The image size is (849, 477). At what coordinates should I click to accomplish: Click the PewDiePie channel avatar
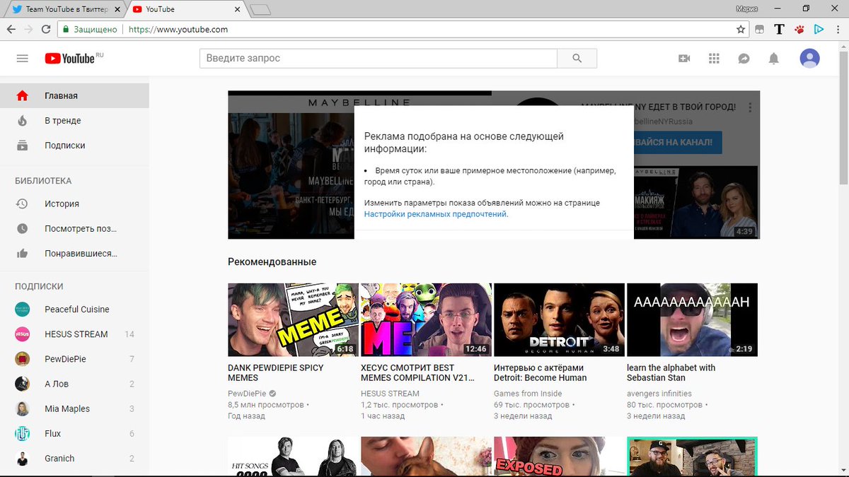22,359
